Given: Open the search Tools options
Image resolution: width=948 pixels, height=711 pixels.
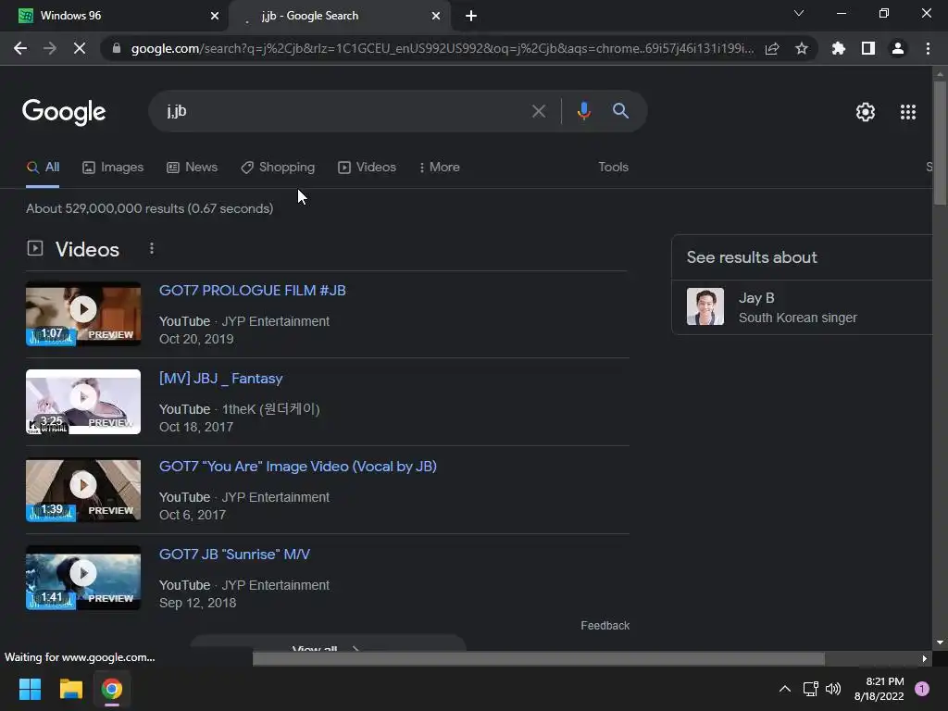Looking at the screenshot, I should [x=613, y=167].
